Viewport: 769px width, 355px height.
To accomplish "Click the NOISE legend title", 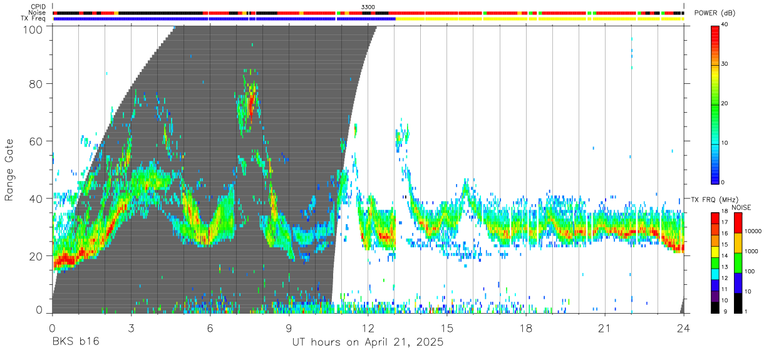I will 741,207.
